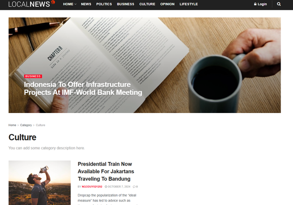Click the lock icon beside Login
The height and width of the screenshot is (205, 293).
point(255,4)
